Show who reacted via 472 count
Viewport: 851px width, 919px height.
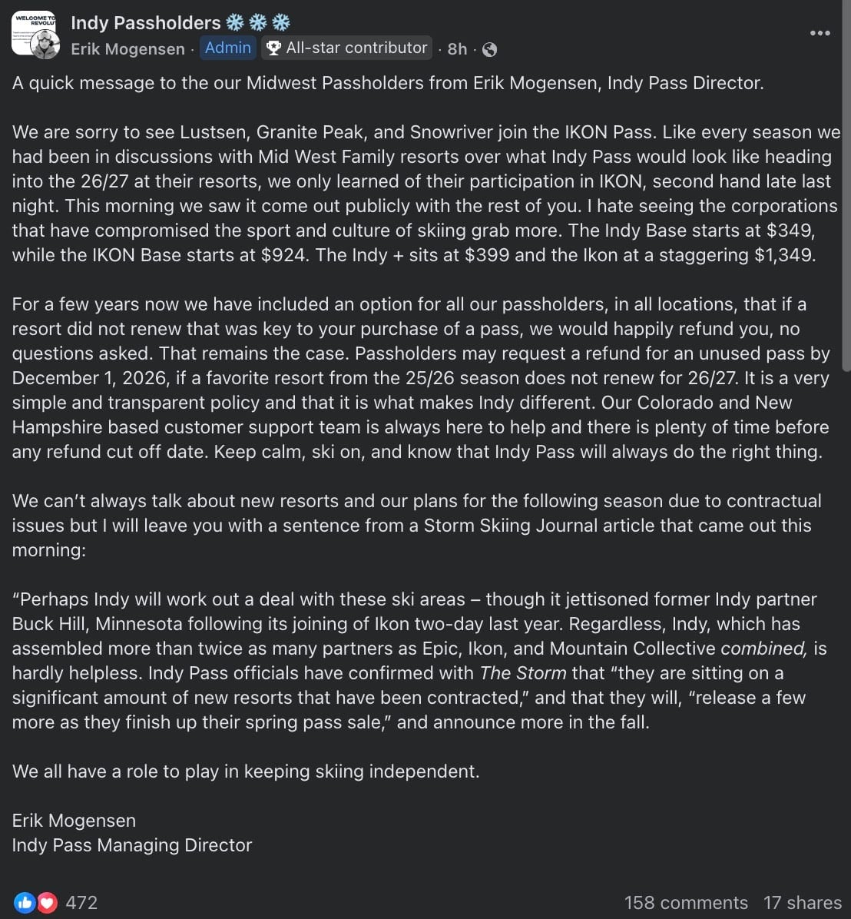81,902
